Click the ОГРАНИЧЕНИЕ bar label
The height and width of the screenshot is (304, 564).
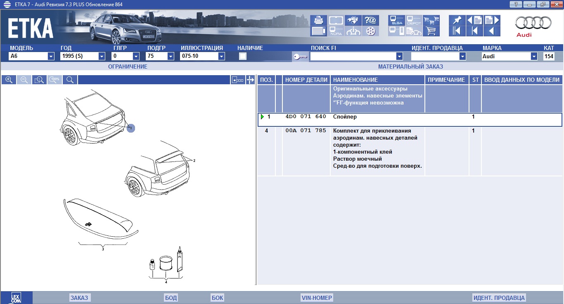[x=128, y=66]
